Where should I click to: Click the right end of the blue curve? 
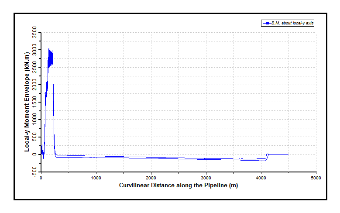(x=288, y=154)
